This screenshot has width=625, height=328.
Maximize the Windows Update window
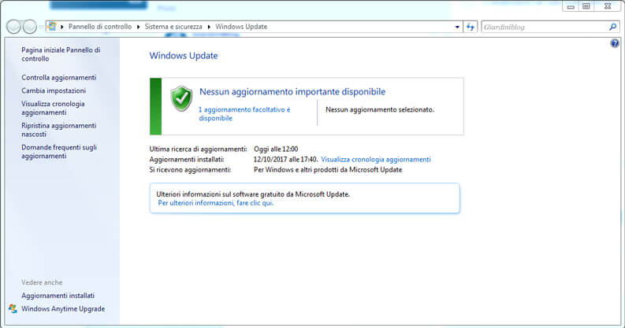pos(586,6)
